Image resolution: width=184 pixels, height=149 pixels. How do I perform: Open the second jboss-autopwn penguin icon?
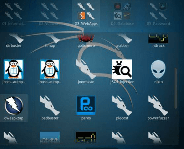pos(50,70)
